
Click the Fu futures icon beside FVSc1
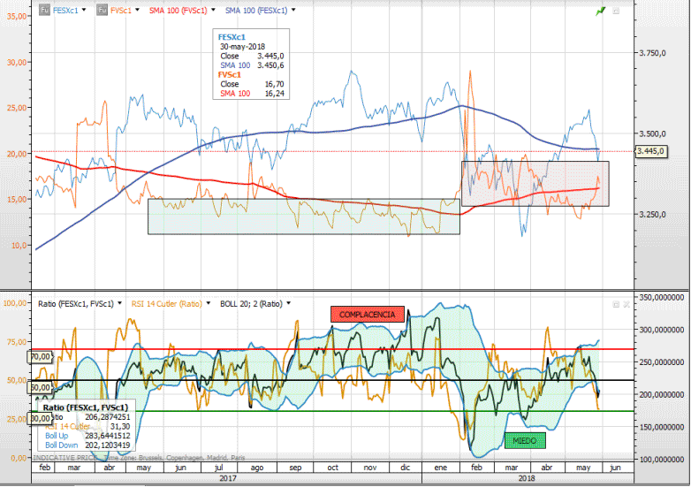pyautogui.click(x=102, y=10)
